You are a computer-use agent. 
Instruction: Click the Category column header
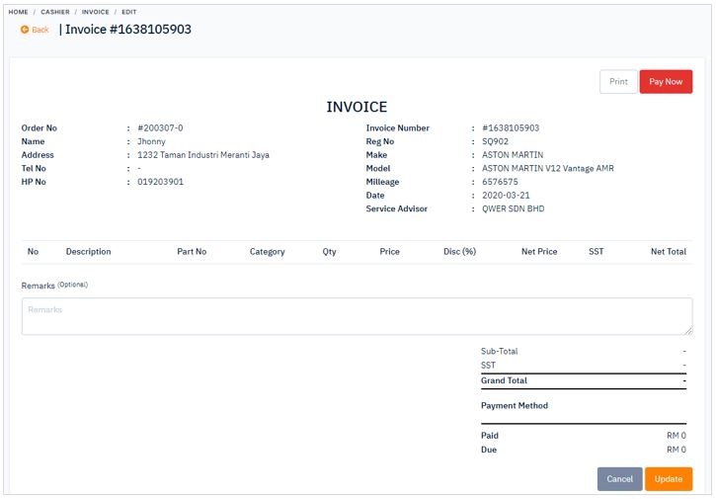pos(267,252)
